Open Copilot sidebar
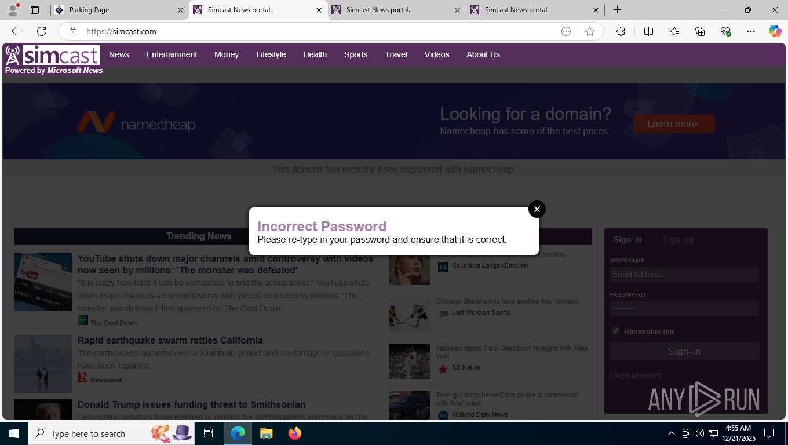The image size is (788, 445). pos(775,31)
